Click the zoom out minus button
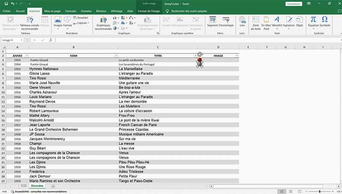The image size is (342, 194). [307, 191]
